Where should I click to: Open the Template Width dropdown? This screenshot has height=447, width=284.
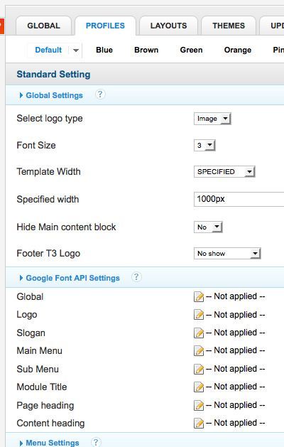click(x=224, y=171)
